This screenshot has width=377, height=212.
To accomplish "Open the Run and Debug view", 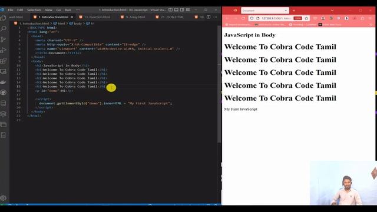I will pos(4,50).
